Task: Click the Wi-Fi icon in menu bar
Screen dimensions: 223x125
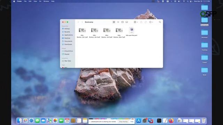Action: (x=184, y=1)
